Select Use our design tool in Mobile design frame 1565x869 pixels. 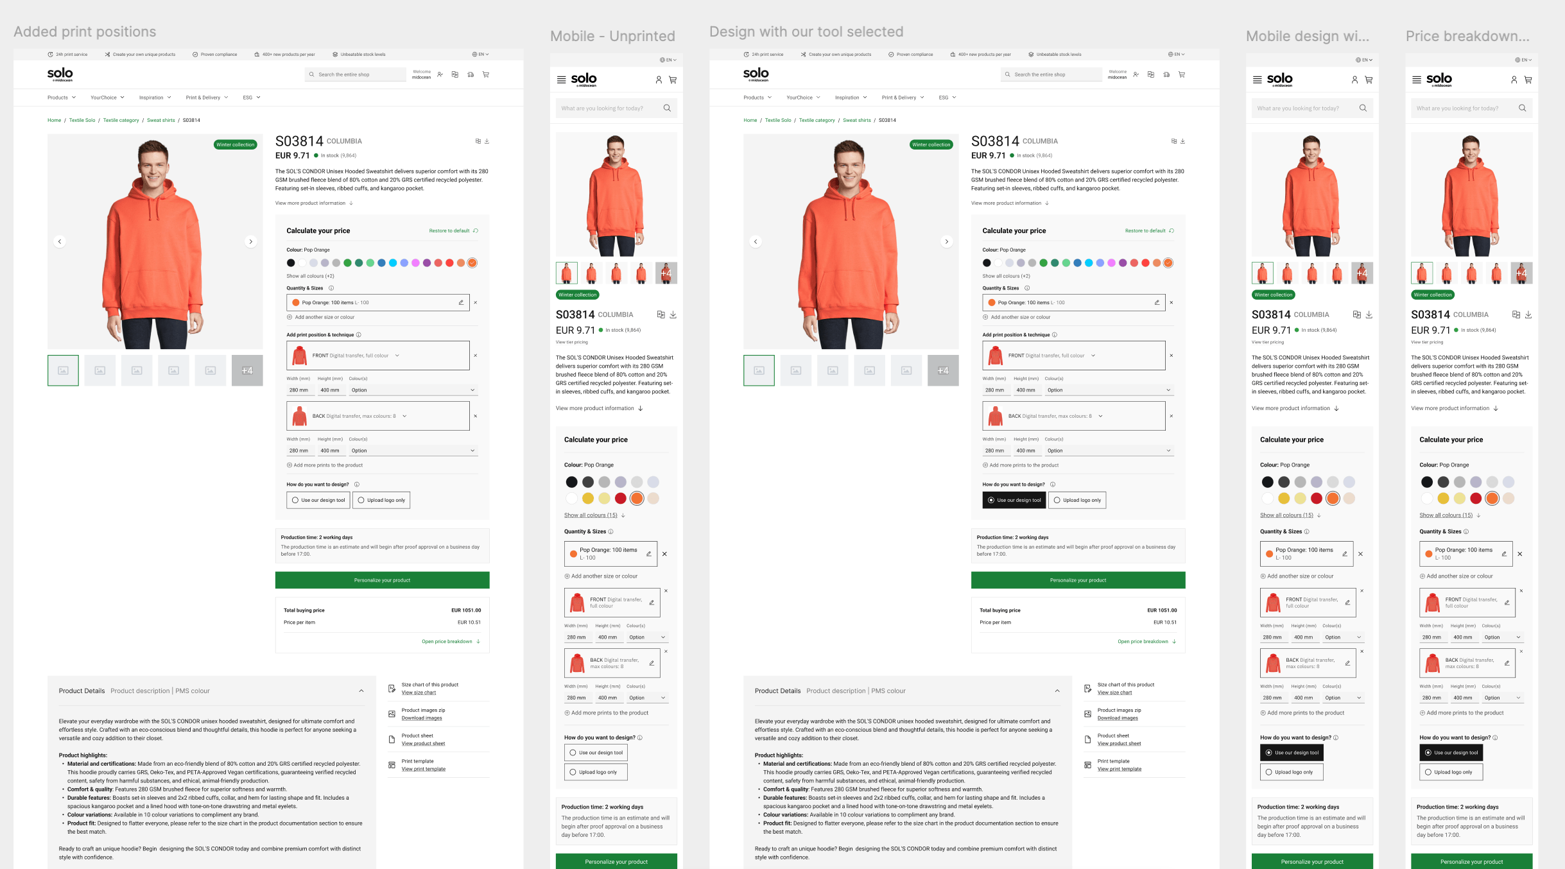click(x=1292, y=753)
